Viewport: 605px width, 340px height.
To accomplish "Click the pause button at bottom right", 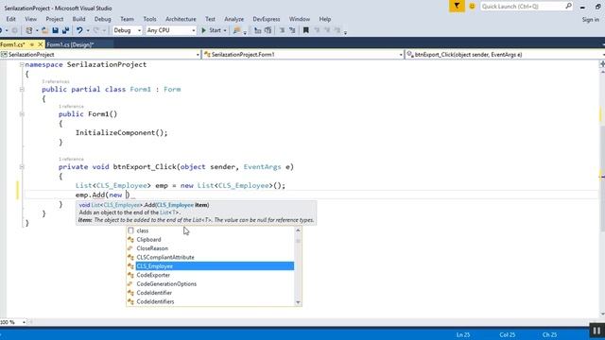I will pyautogui.click(x=596, y=331).
